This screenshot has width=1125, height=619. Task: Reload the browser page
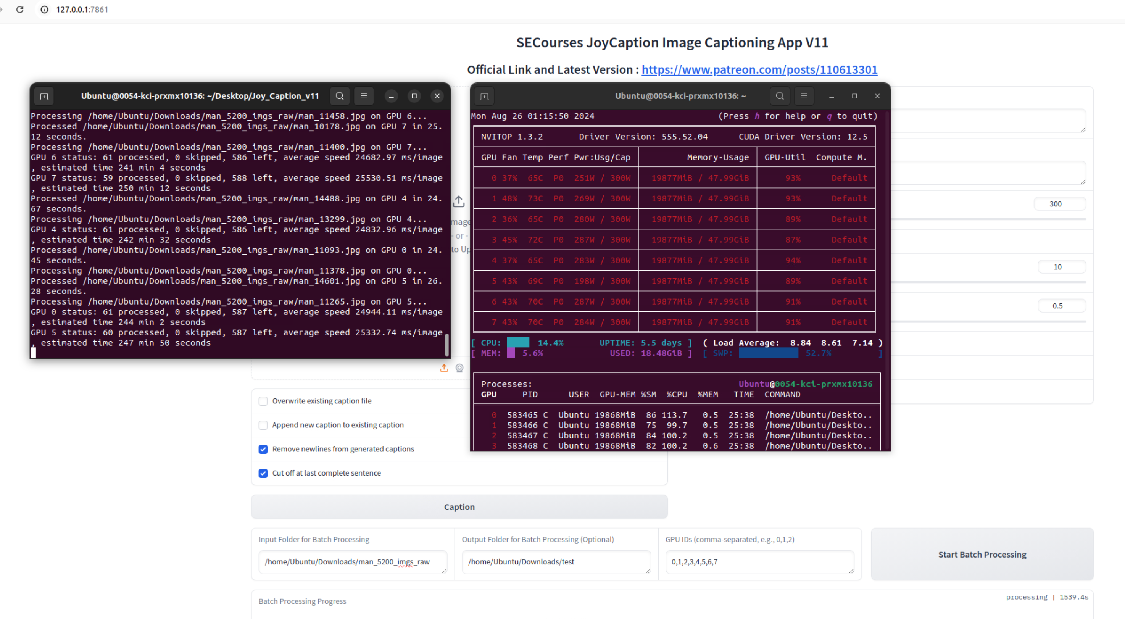coord(19,9)
